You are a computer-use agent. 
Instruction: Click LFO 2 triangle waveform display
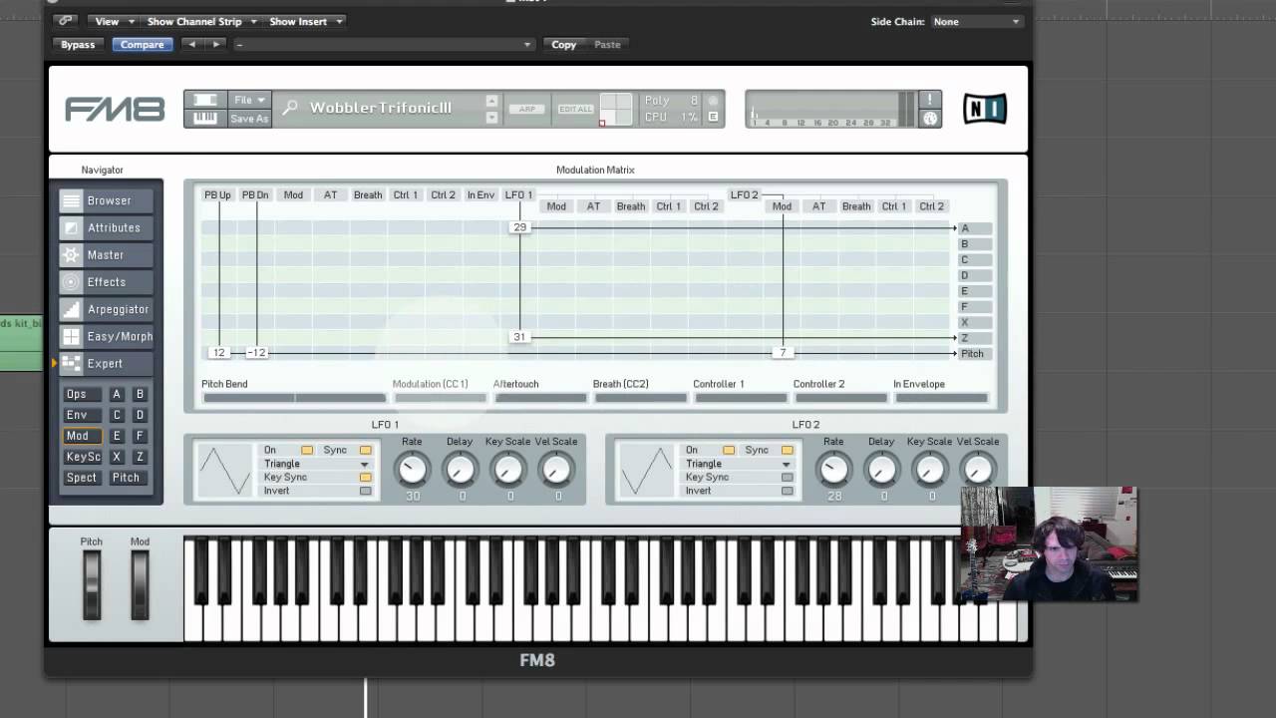[646, 470]
